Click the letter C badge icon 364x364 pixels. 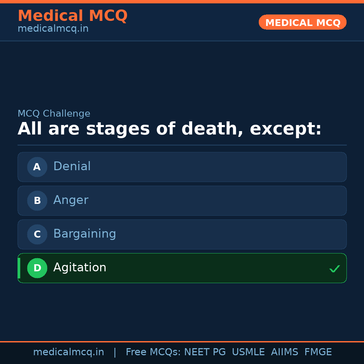37,234
